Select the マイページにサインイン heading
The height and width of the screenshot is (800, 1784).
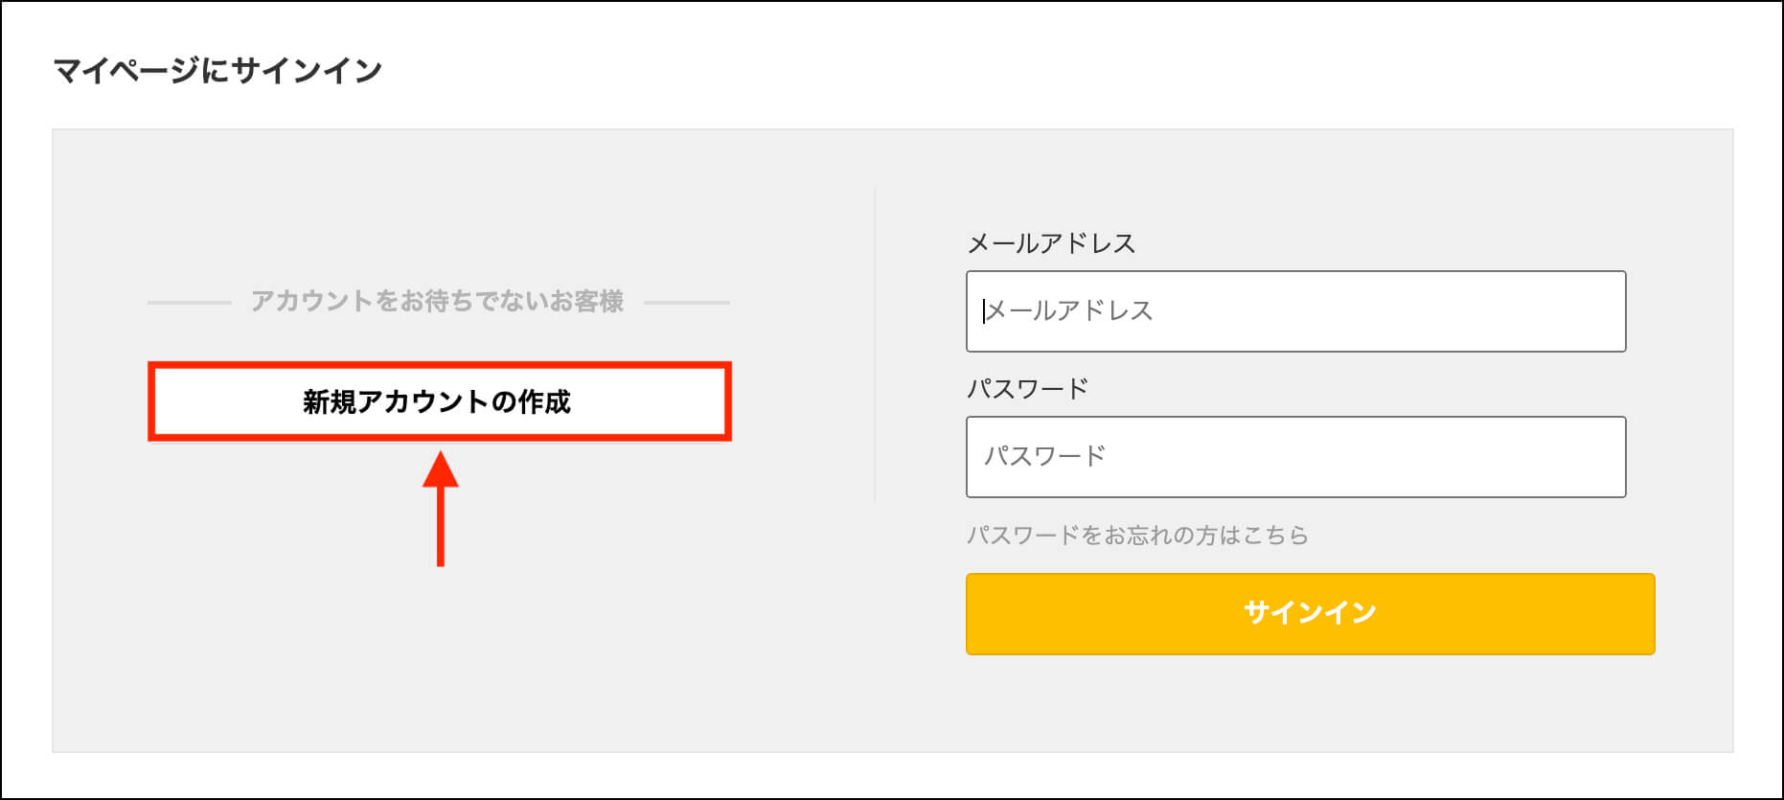click(217, 70)
